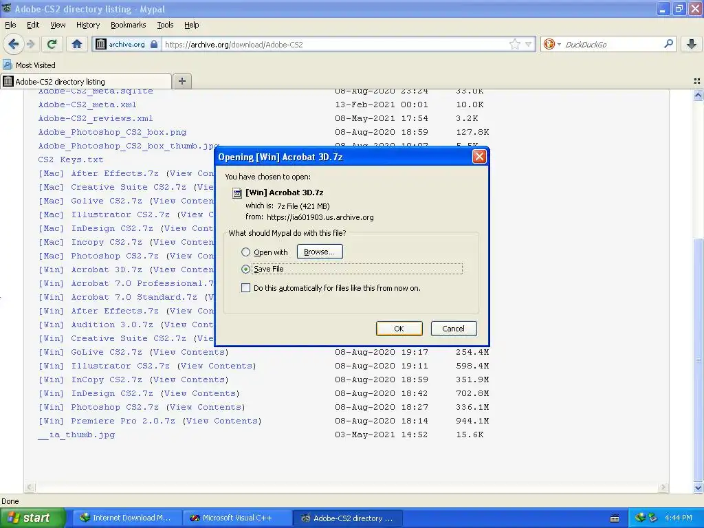The height and width of the screenshot is (528, 704).
Task: Click the archive.org site identity icon
Action: point(101,44)
